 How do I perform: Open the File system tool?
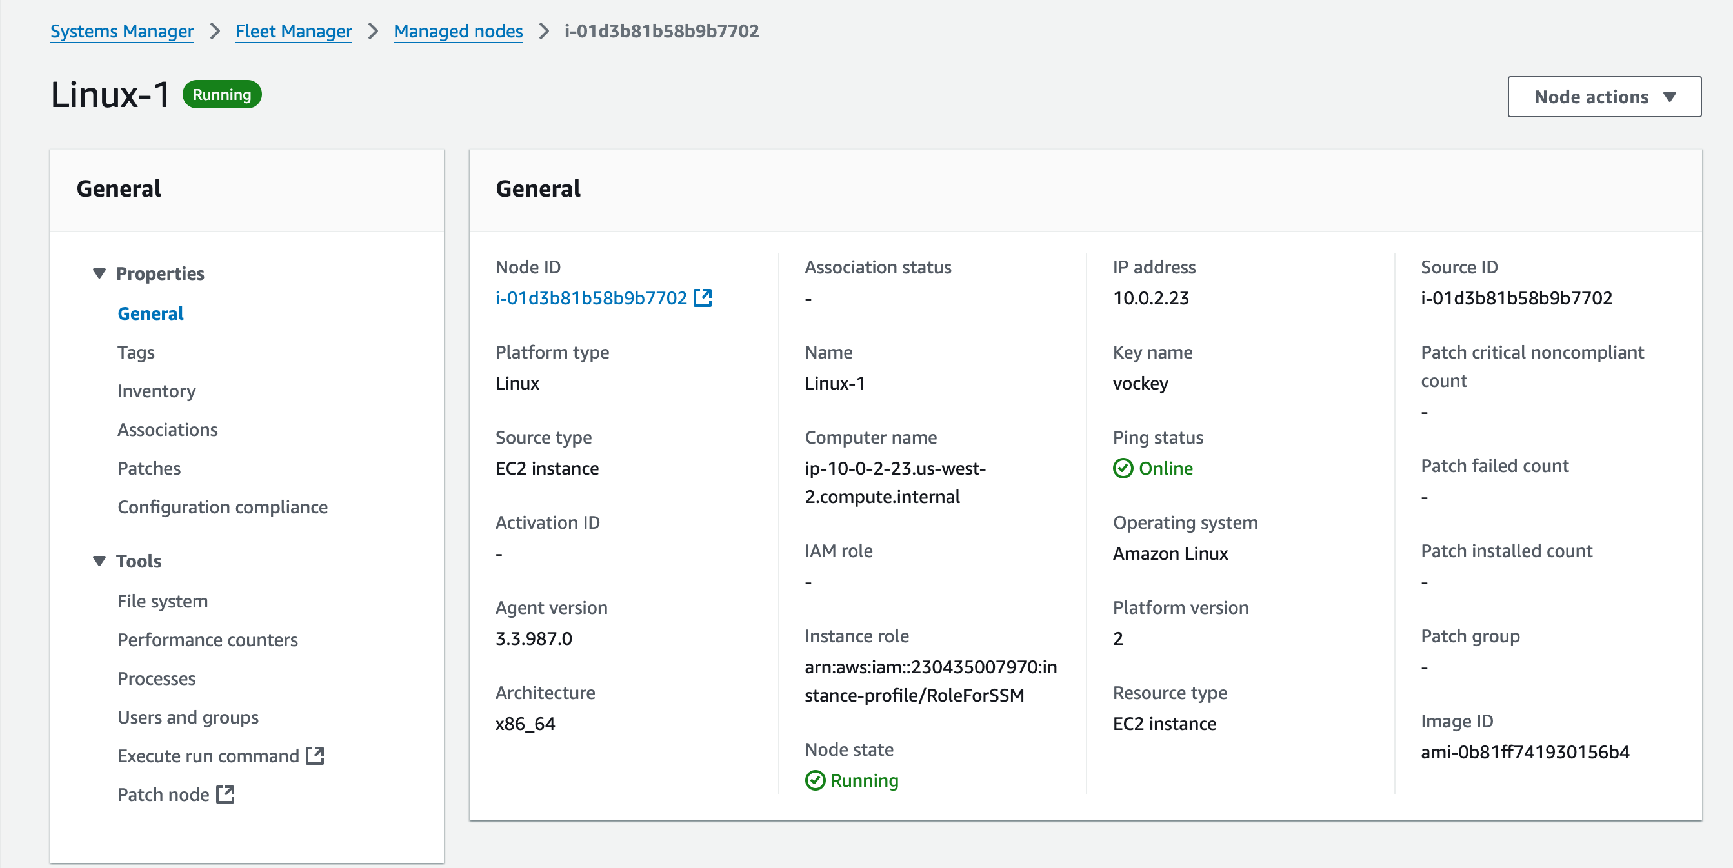162,601
